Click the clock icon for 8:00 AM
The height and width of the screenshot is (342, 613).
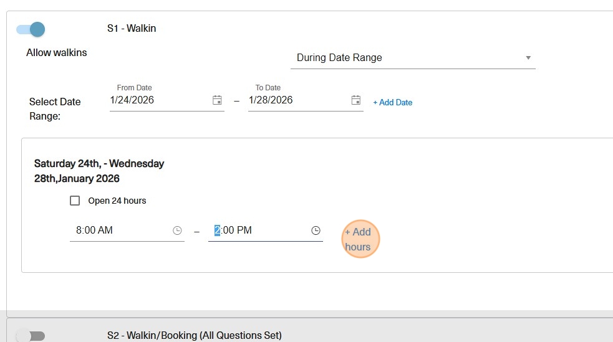pos(177,230)
